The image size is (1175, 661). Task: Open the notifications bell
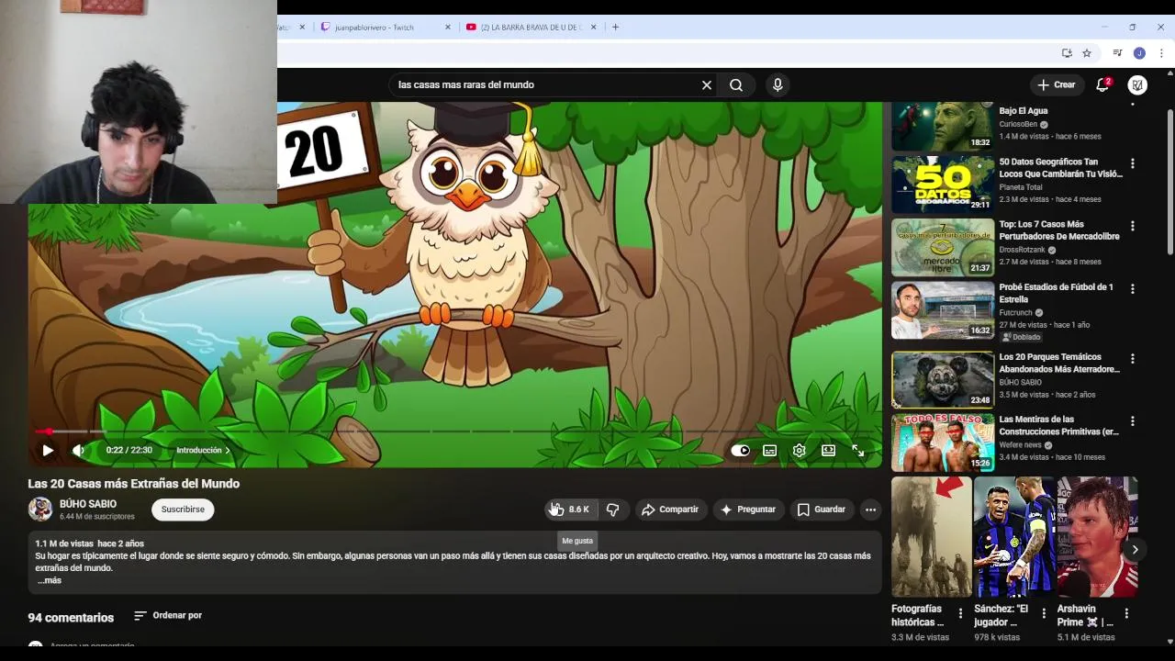pos(1102,84)
